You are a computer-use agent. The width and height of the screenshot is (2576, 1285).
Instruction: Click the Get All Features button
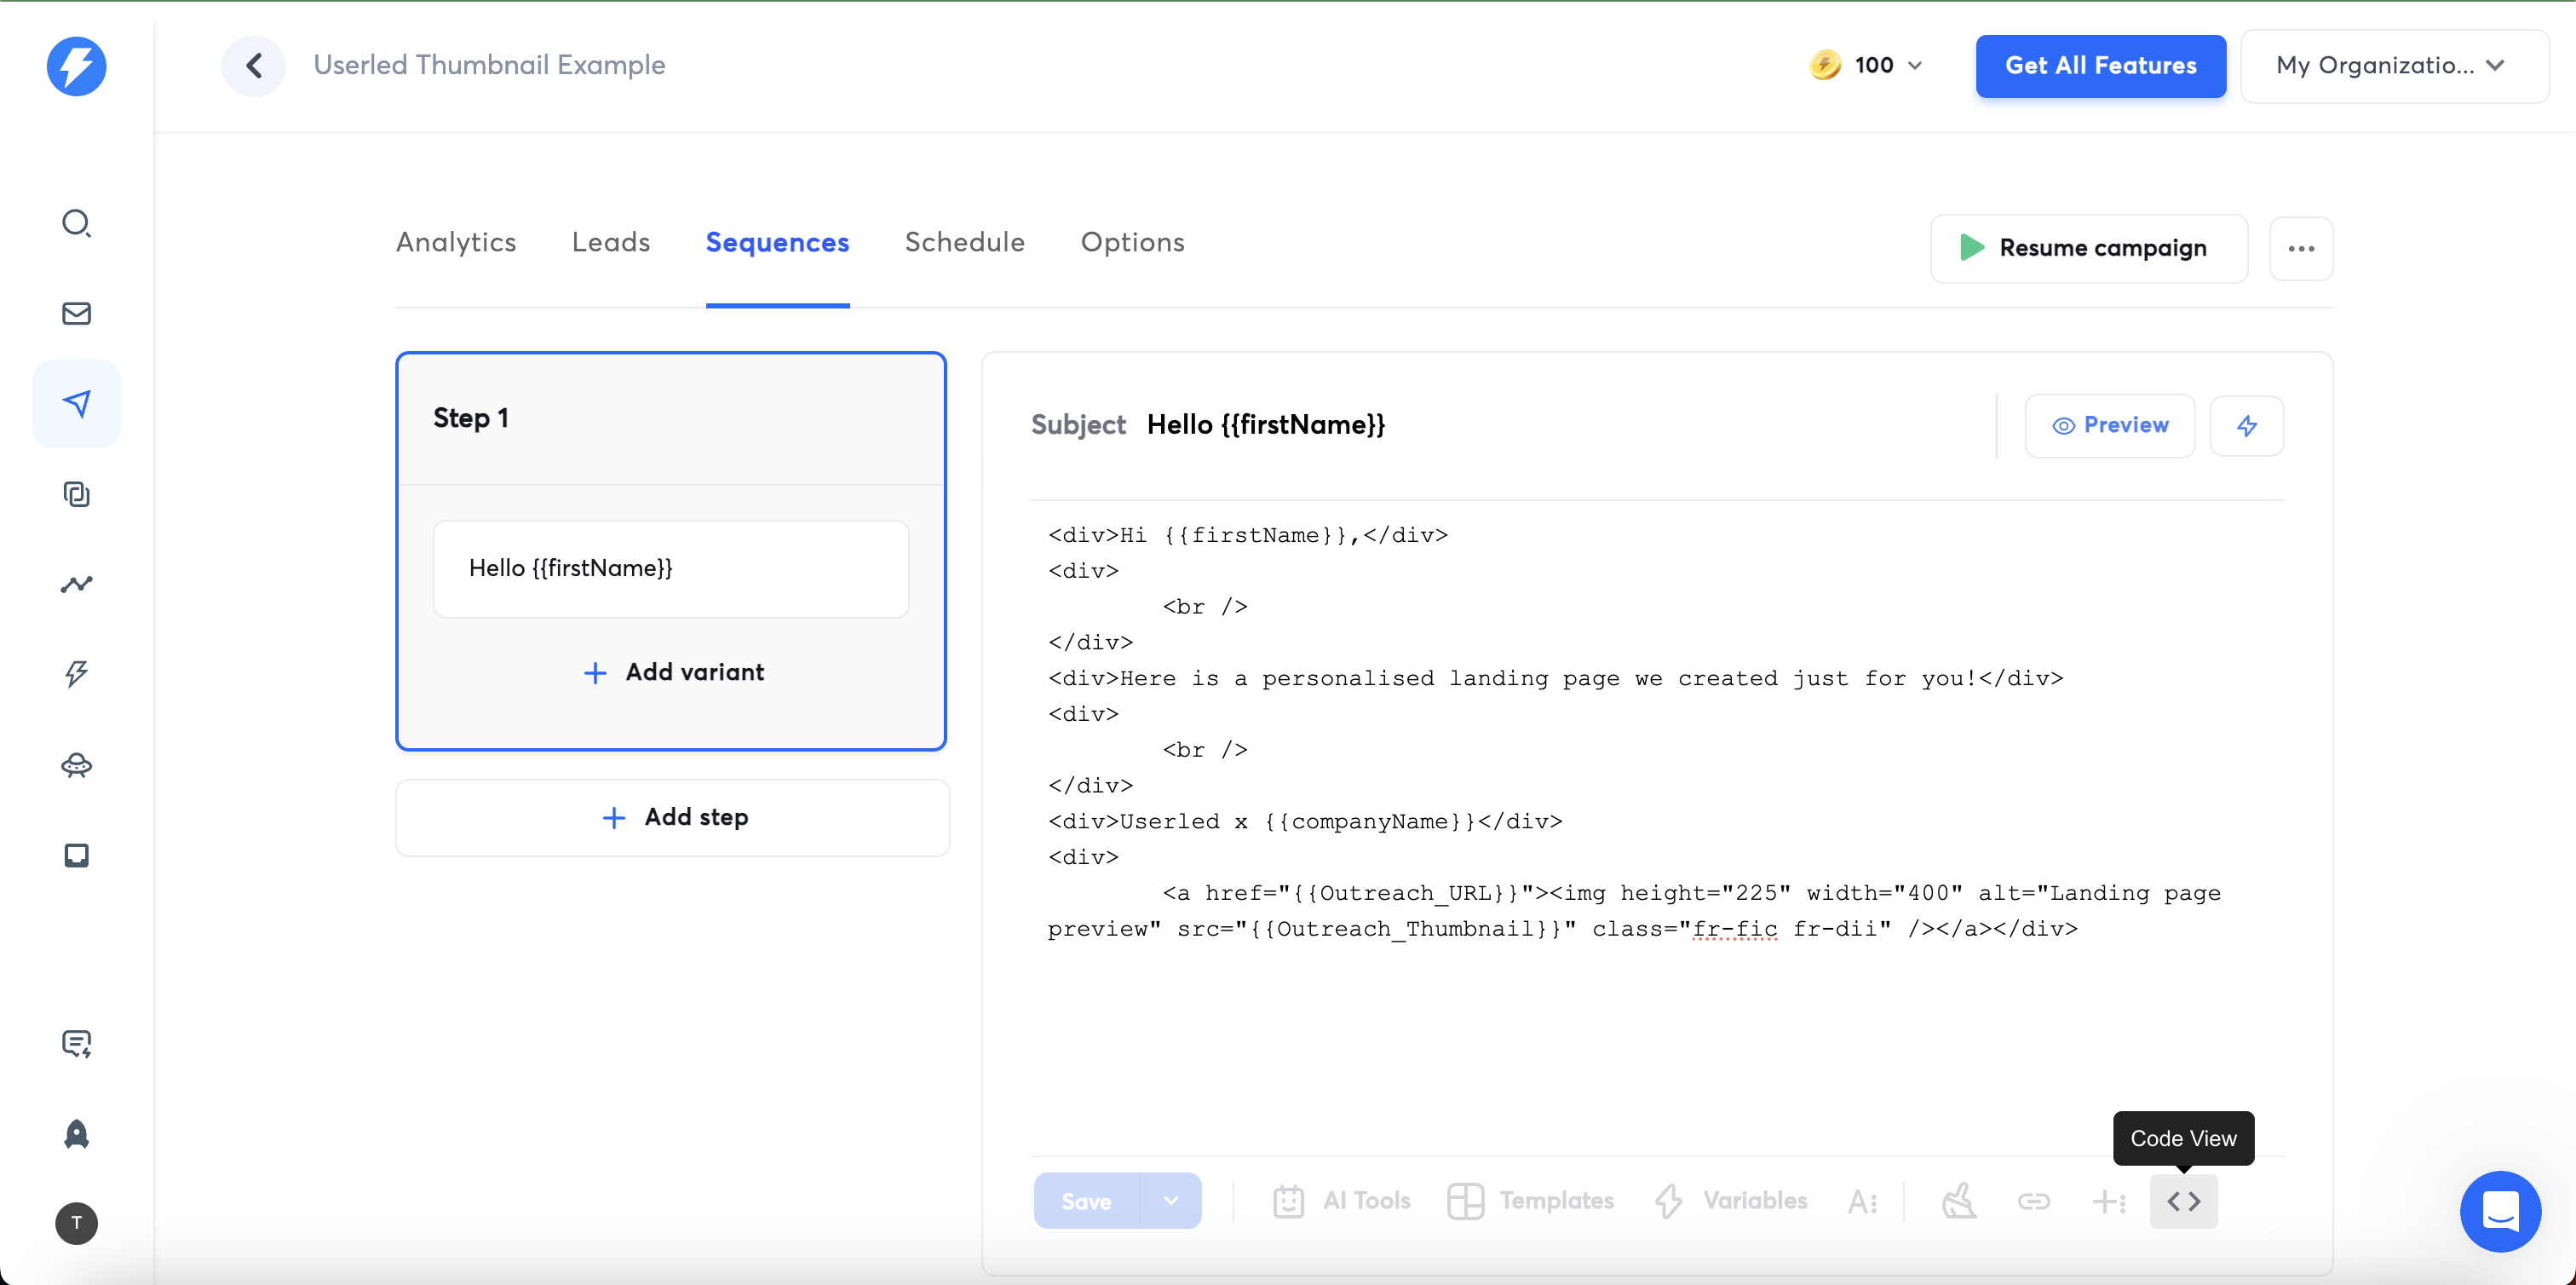[2100, 66]
